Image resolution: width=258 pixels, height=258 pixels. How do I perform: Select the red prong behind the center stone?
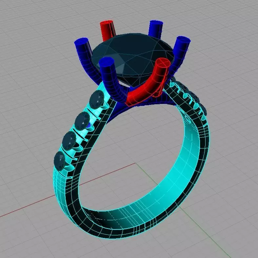[x=108, y=30]
